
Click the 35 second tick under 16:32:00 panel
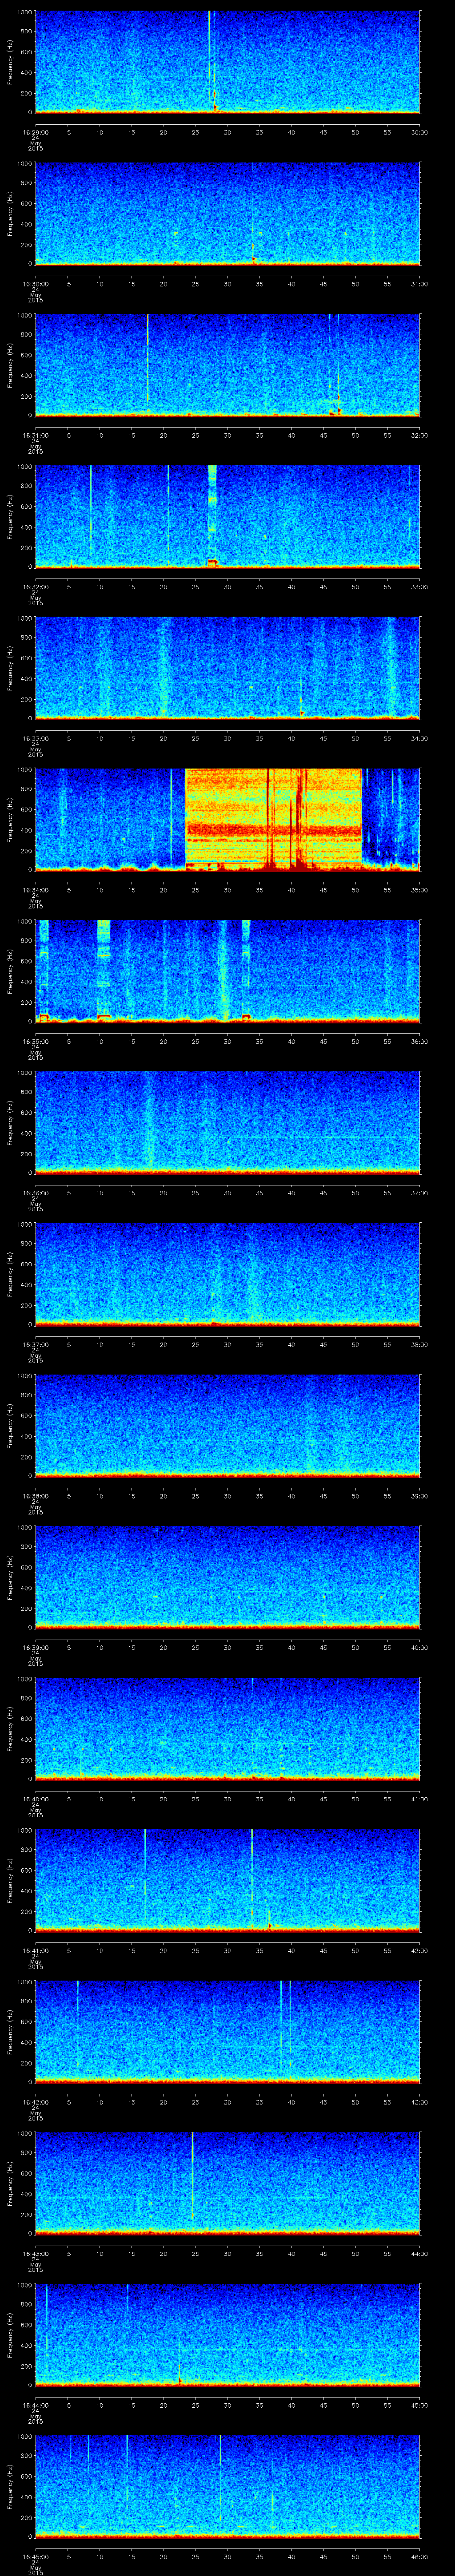pyautogui.click(x=259, y=586)
